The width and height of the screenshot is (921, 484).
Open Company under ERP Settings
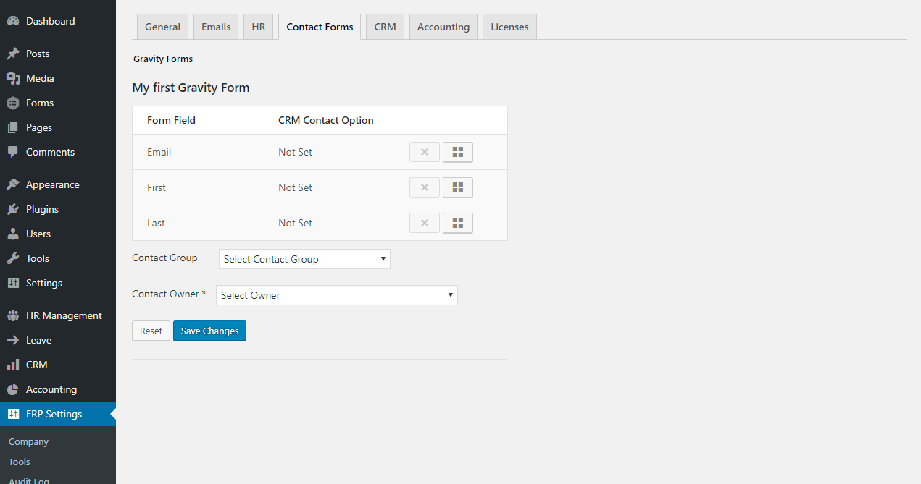point(28,441)
